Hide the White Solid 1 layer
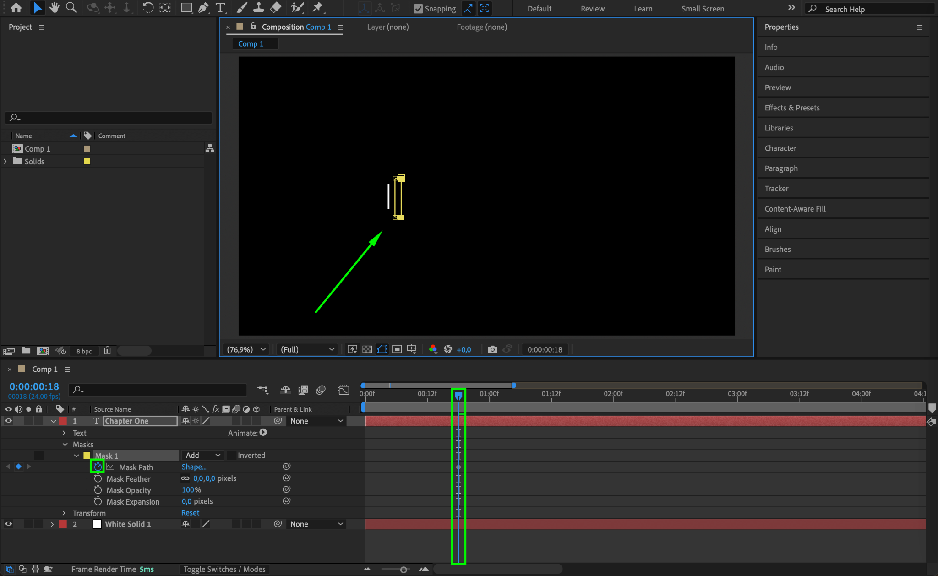 coord(8,524)
